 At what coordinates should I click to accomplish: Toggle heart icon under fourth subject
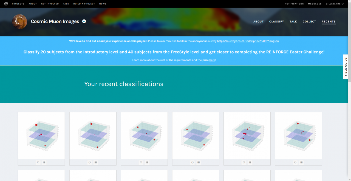pos(193,162)
